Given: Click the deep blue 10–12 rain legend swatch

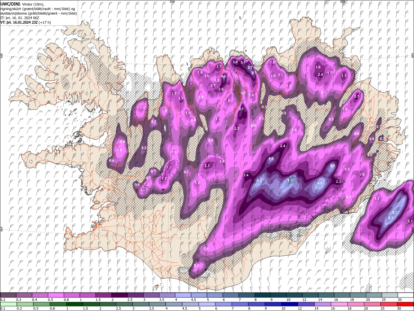Looking at the screenshot, I should pos(289,304).
